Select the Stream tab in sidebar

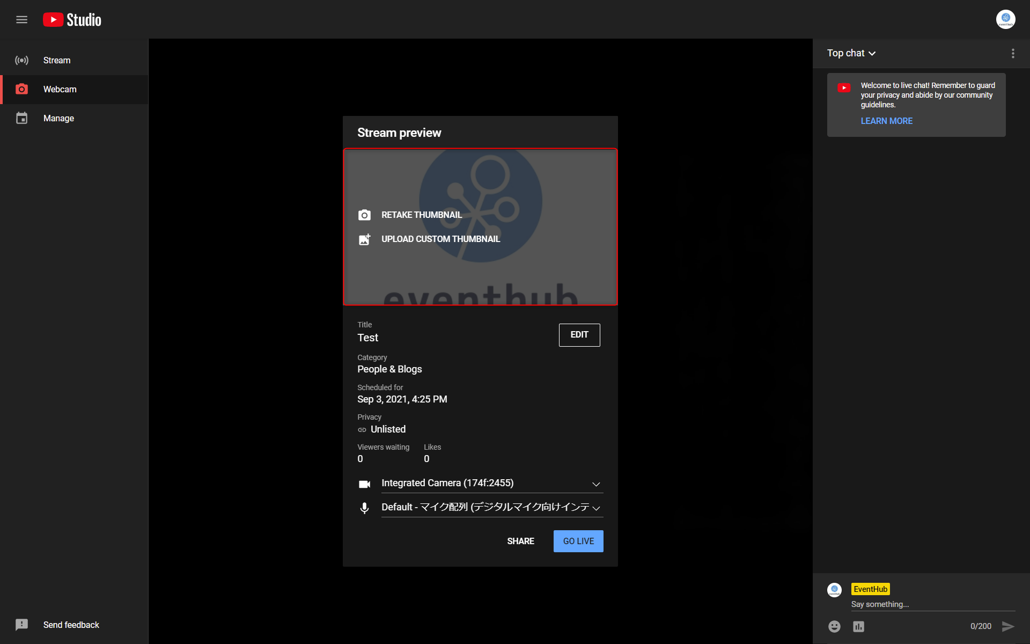click(74, 60)
